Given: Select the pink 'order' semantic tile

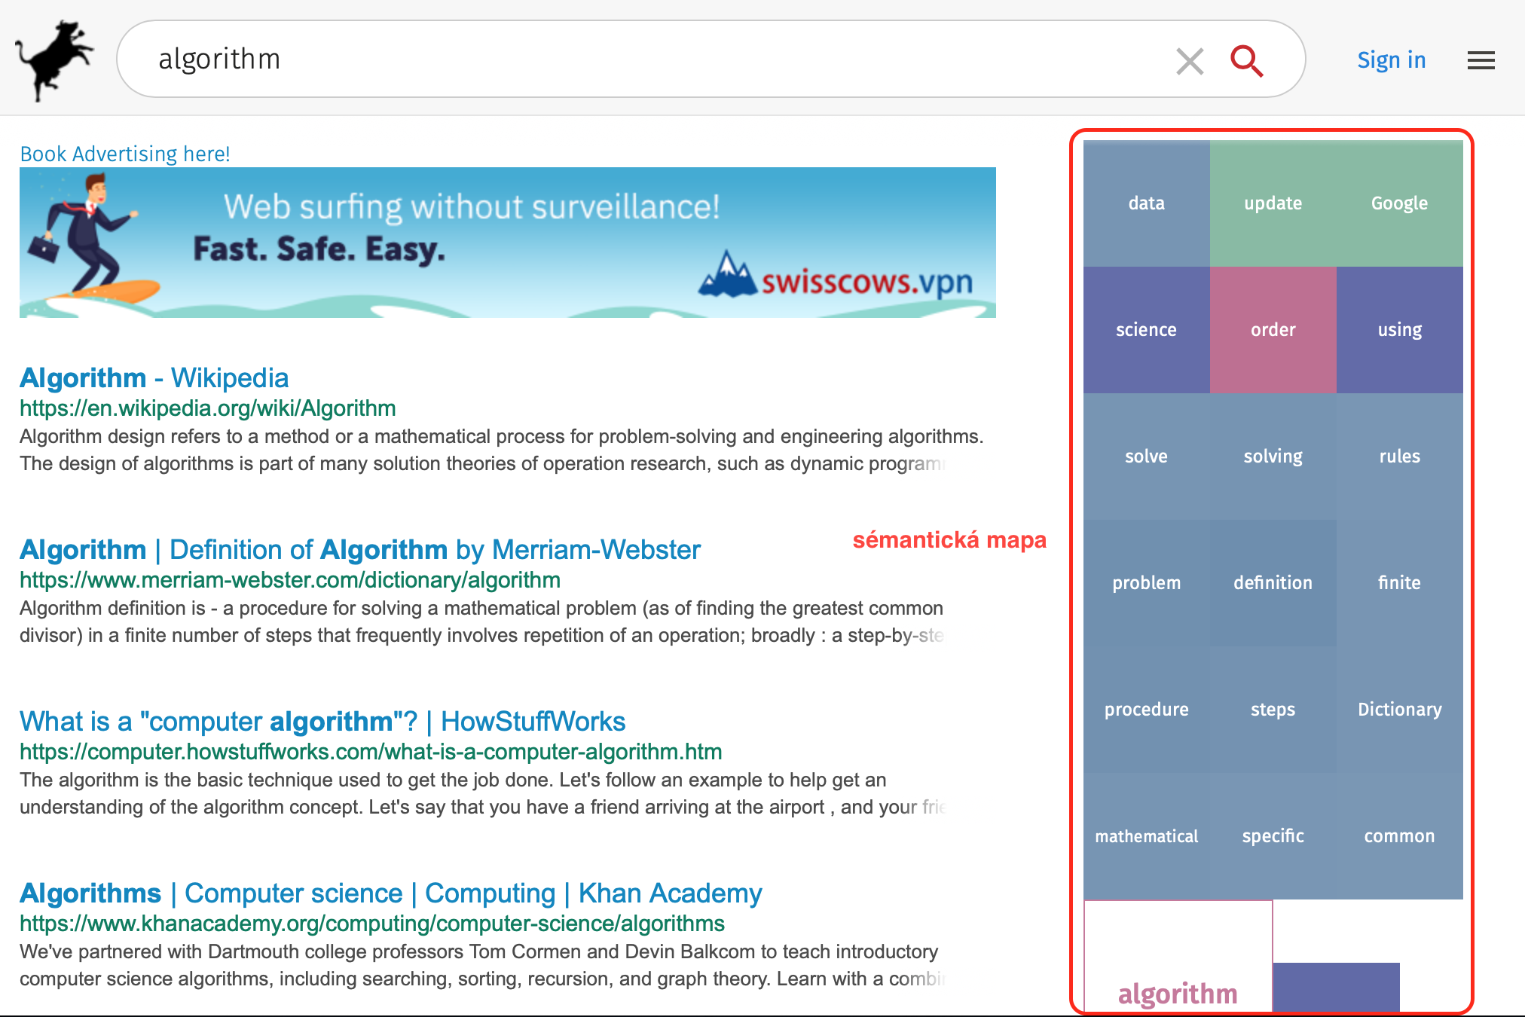Looking at the screenshot, I should 1273,330.
